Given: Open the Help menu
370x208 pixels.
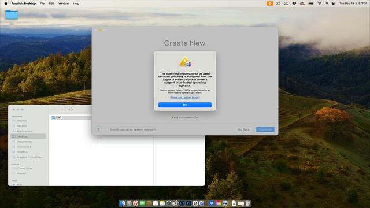Looking at the screenshot, I should 76,3.
